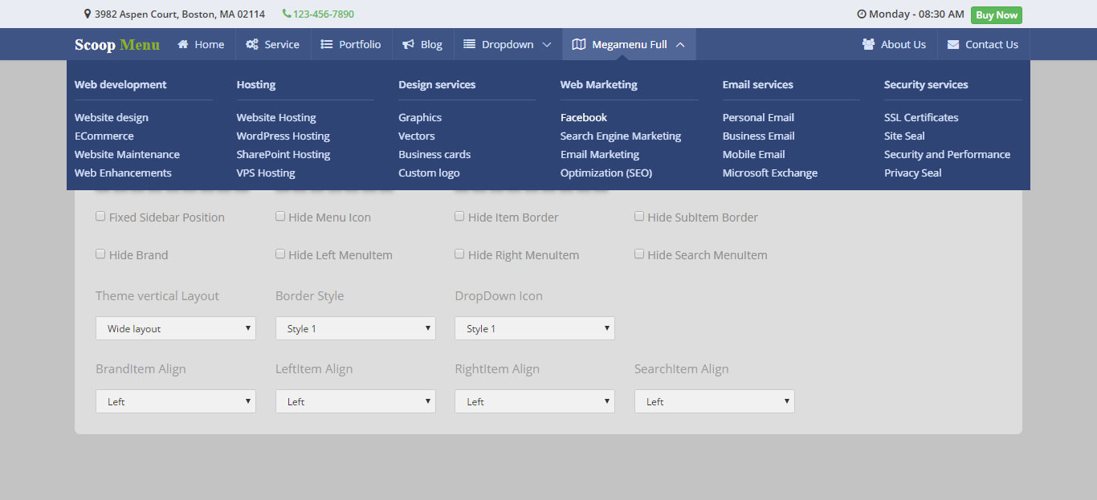This screenshot has width=1097, height=500.
Task: Open the Service menu item
Action: (273, 44)
